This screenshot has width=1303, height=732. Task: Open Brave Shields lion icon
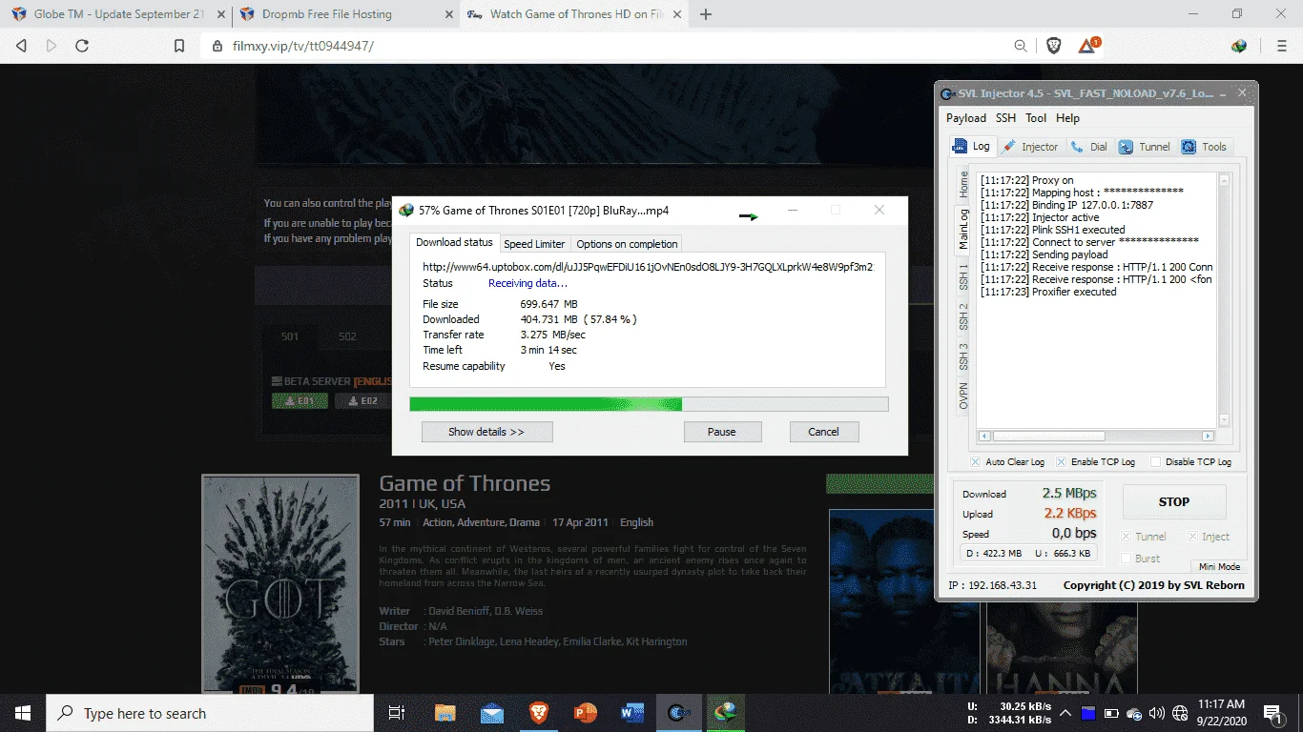point(1054,46)
